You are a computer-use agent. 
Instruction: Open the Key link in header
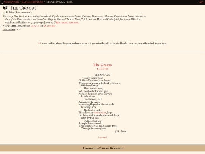[x=202, y=2]
